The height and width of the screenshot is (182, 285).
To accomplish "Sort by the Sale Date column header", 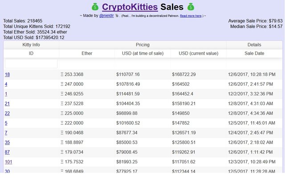I will click(x=254, y=53).
